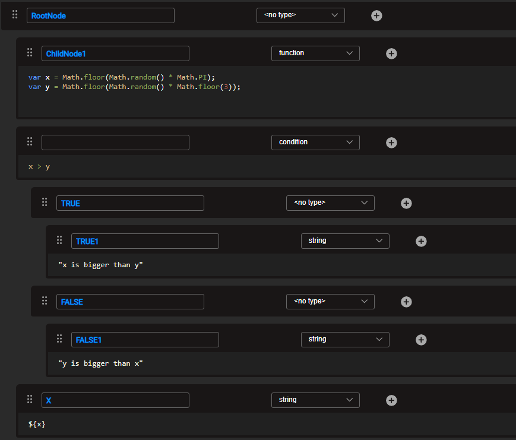Click the plus icon next to FALSE
516x440 pixels.
click(406, 302)
